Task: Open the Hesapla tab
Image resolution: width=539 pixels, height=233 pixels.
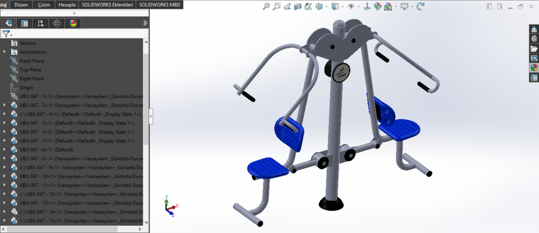Action: [67, 4]
